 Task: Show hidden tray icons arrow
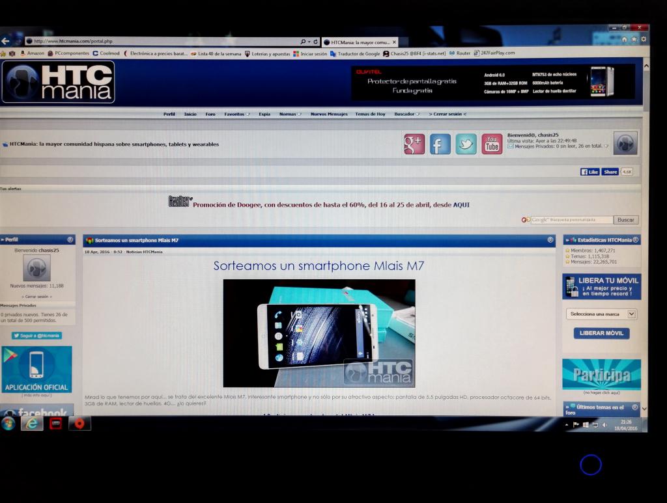click(567, 424)
